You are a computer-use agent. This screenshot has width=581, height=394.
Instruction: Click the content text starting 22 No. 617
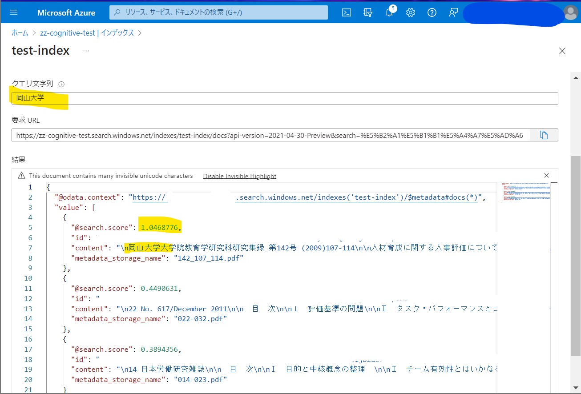[307, 309]
